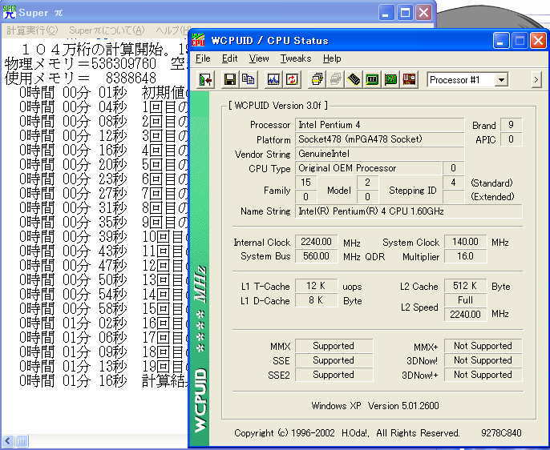This screenshot has height=450, width=550.
Task: Click the greyed-out stacked windows icon
Action: point(335,80)
